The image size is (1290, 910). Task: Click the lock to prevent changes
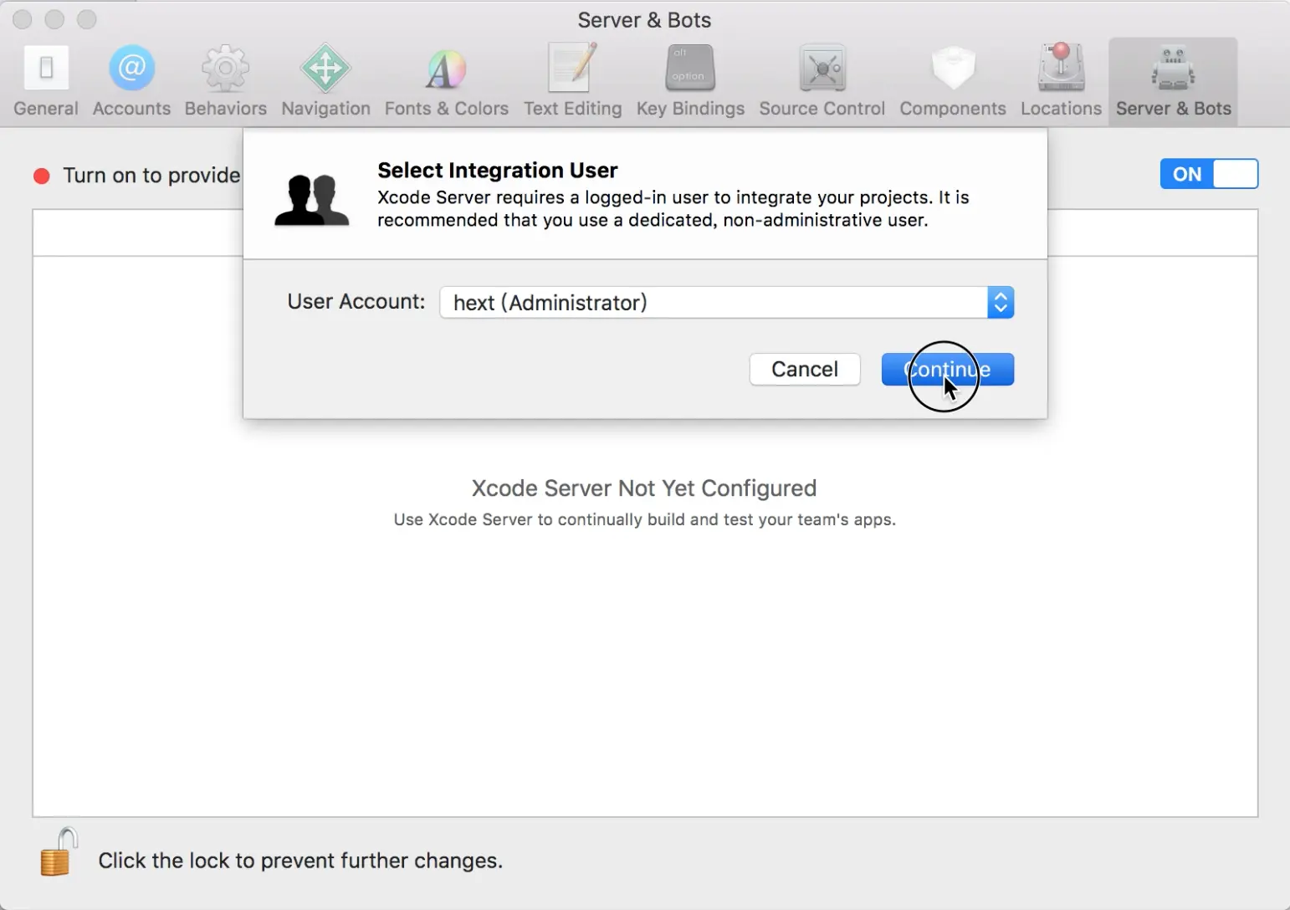point(58,852)
